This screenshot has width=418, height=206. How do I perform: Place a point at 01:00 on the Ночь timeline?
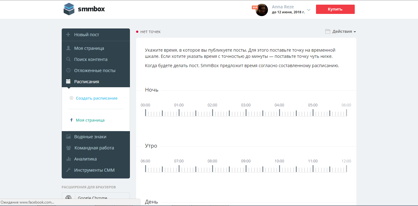[179, 113]
